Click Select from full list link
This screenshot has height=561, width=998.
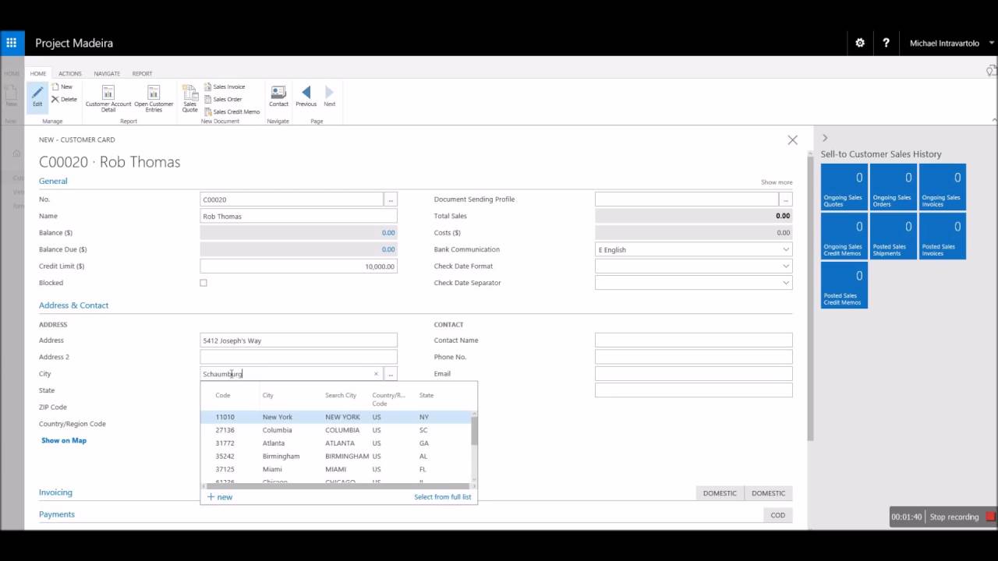click(x=443, y=496)
